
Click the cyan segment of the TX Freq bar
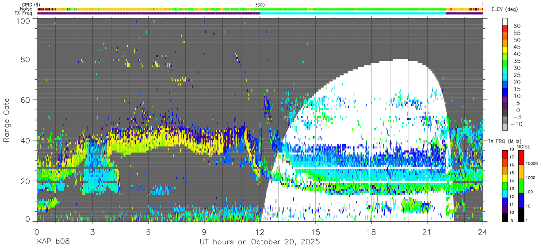point(353,13)
